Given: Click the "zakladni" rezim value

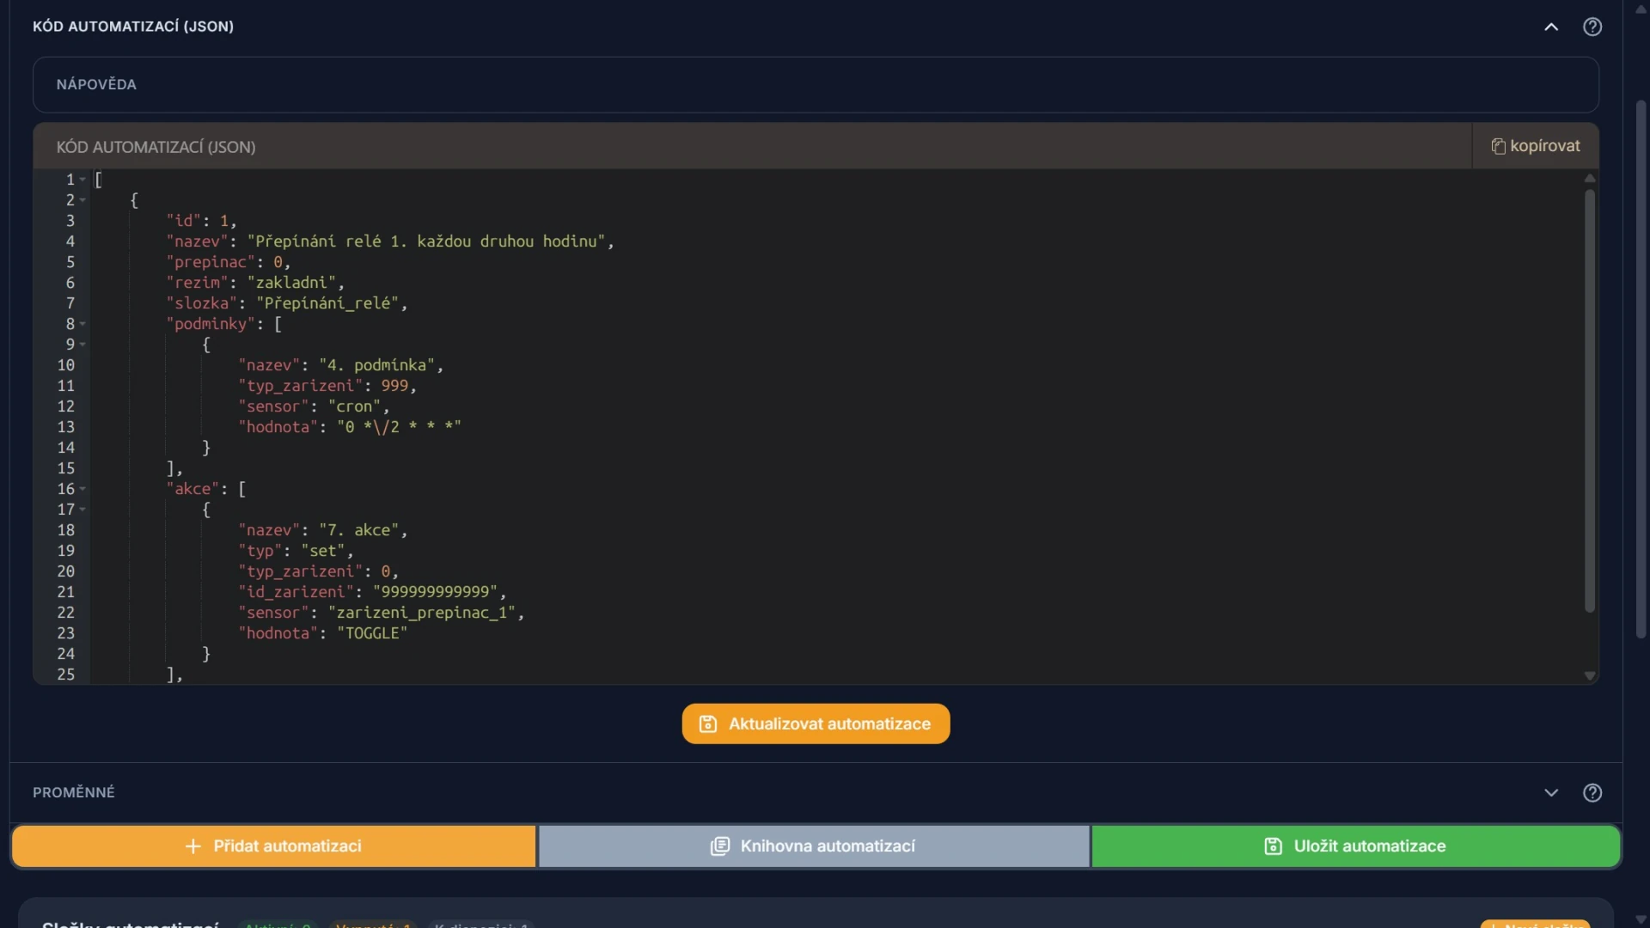Looking at the screenshot, I should click(x=291, y=283).
